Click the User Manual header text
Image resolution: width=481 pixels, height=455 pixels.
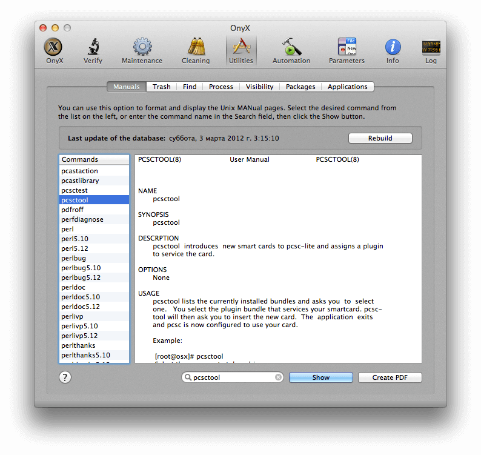(x=250, y=159)
